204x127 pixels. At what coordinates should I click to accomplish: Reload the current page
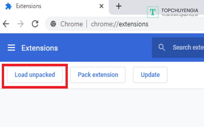click(35, 24)
